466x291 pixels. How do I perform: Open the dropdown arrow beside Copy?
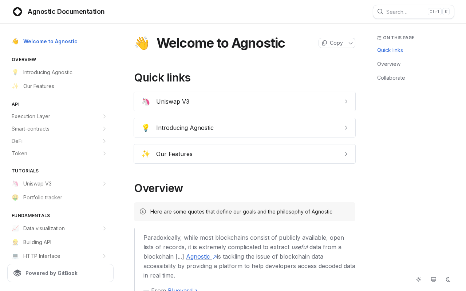(x=351, y=43)
